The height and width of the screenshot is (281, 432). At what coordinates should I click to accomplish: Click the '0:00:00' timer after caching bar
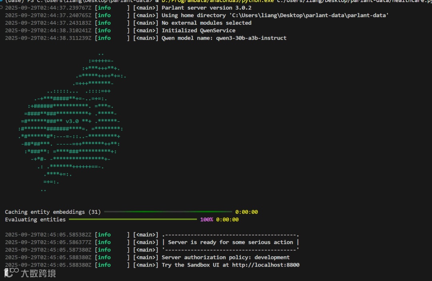click(x=246, y=212)
